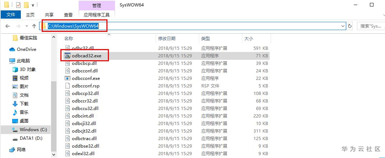Select the odbccp32.dll file icon
Viewport: 385px width, 158px height.
(x=68, y=93)
